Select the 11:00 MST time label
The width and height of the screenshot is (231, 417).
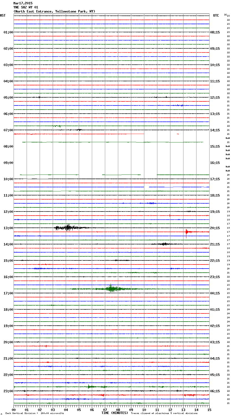point(8,195)
